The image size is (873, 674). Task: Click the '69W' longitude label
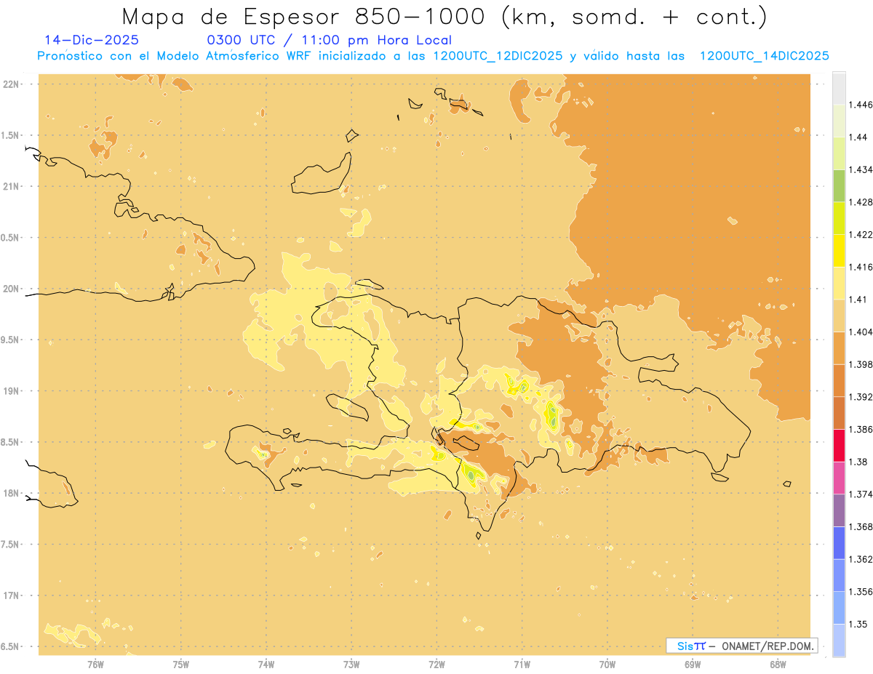click(693, 664)
